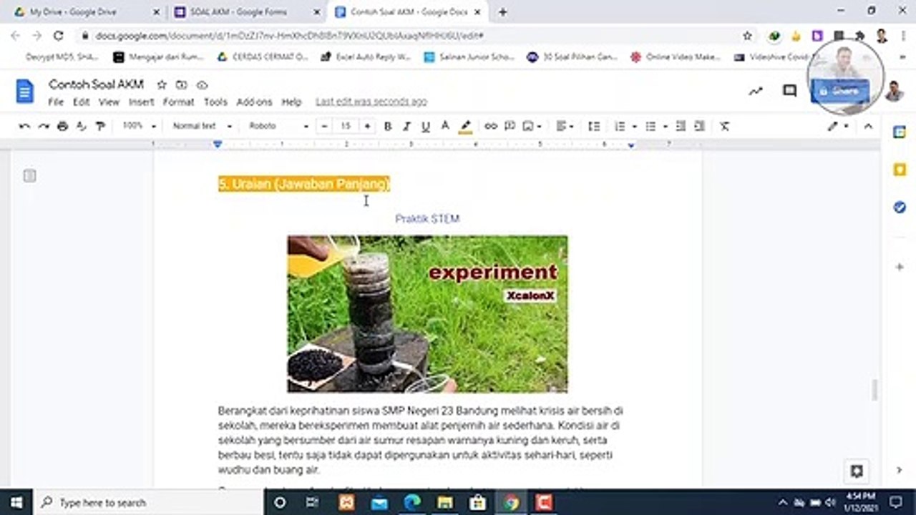Open the last edit history link

pos(371,102)
